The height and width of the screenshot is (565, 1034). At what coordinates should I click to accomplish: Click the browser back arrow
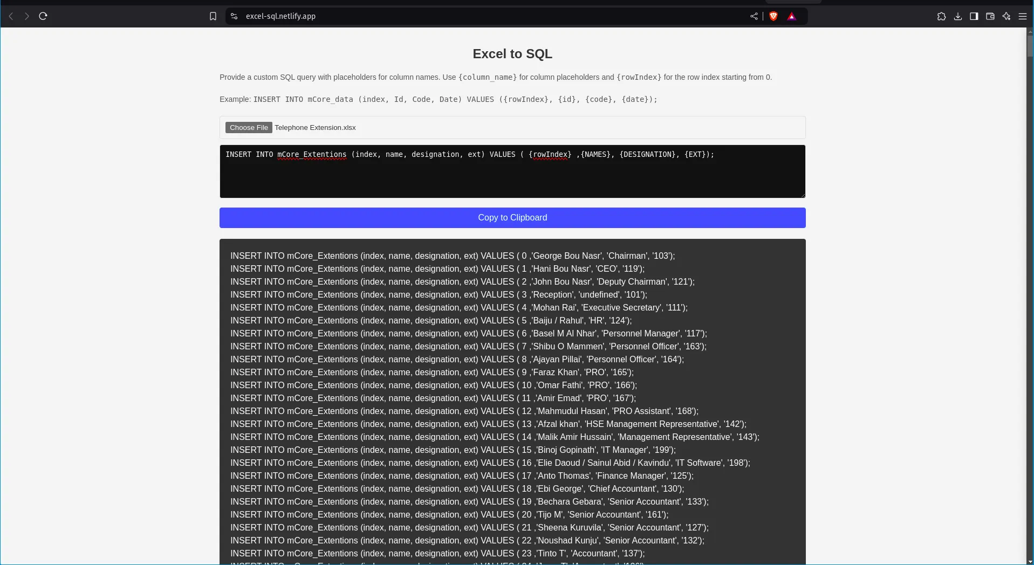(x=11, y=16)
